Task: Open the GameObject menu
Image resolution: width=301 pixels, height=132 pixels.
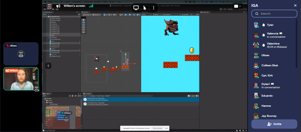Action: 76,2
